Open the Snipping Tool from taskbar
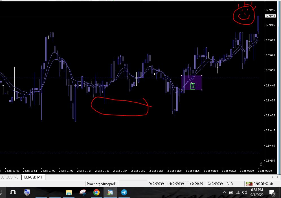281x198 pixels. click(x=83, y=192)
